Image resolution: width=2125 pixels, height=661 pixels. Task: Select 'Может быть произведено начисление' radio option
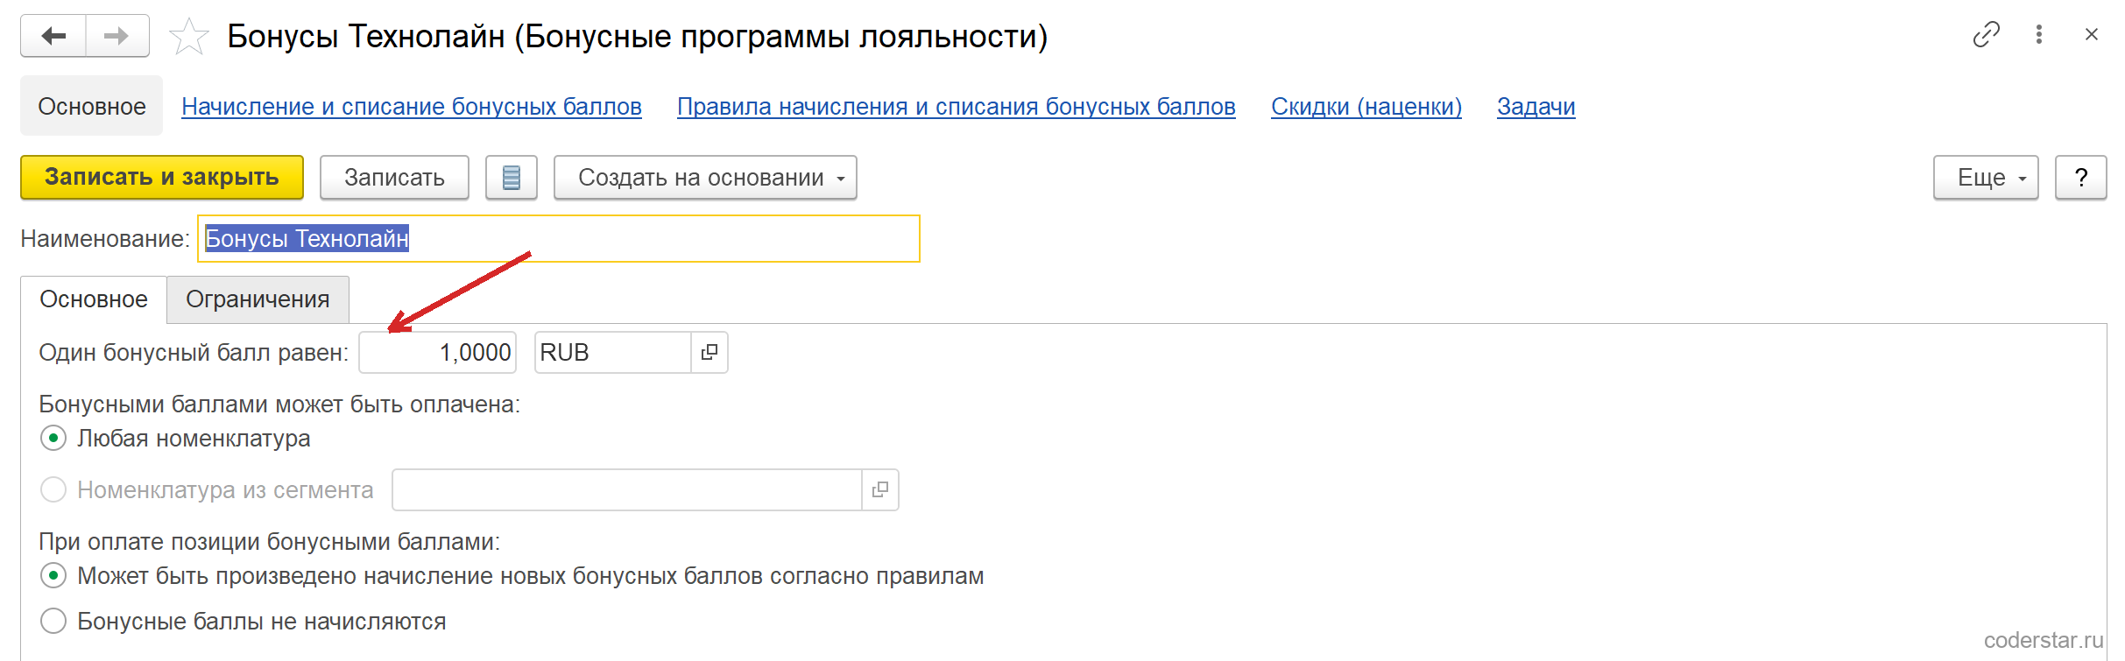(x=53, y=575)
